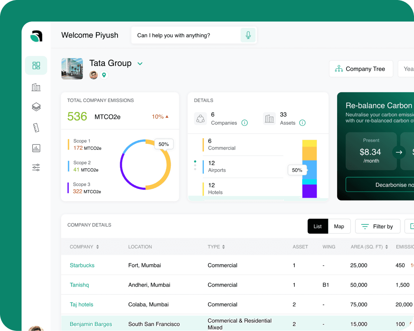Open the Taj hotels company link
The image size is (414, 331).
pos(82,304)
